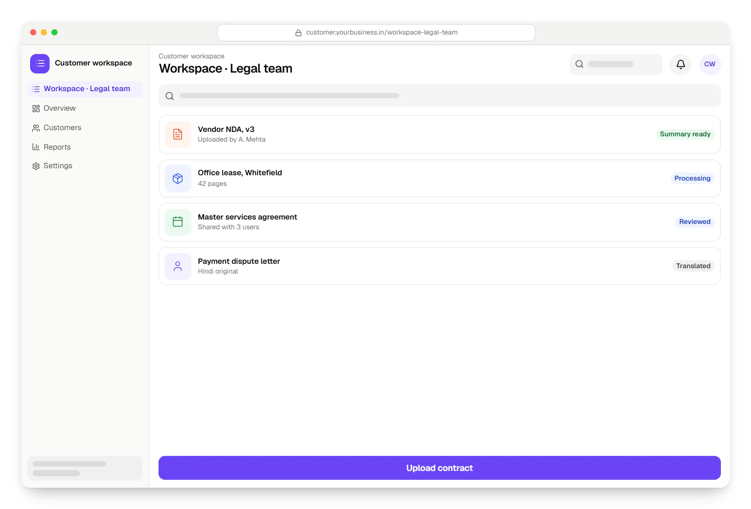751x509 pixels.
Task: Click the '42 pages' text
Action: pyautogui.click(x=212, y=184)
